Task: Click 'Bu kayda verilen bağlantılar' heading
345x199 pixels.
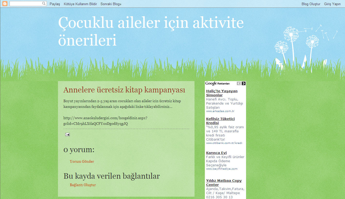Action: pyautogui.click(x=112, y=176)
